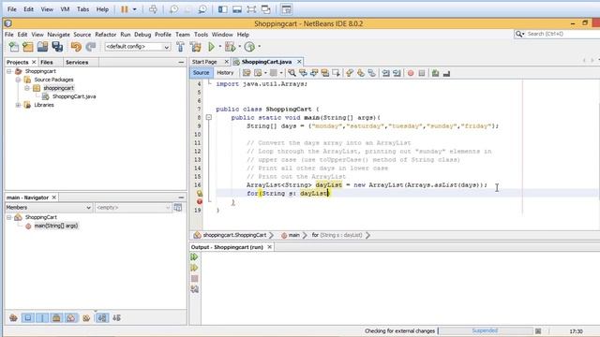The width and height of the screenshot is (600, 337).
Task: Run the project with green play icon
Action: point(211,47)
